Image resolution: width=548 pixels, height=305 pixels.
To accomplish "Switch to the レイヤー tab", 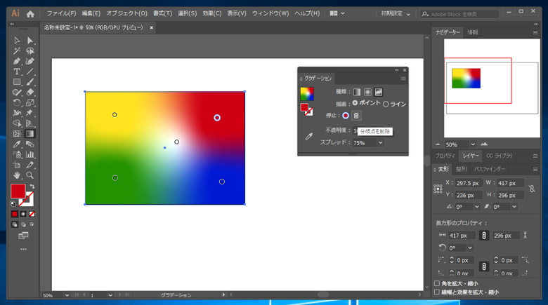I will [471, 156].
